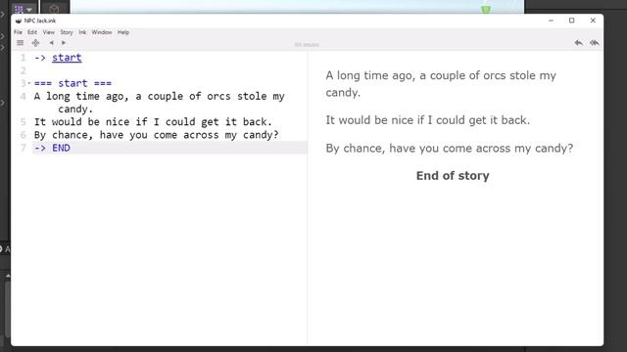Open the purple grid dropdown in the background editor
The image size is (627, 352).
click(x=23, y=9)
